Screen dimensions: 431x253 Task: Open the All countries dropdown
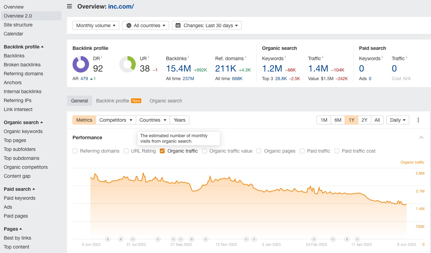pyautogui.click(x=146, y=25)
